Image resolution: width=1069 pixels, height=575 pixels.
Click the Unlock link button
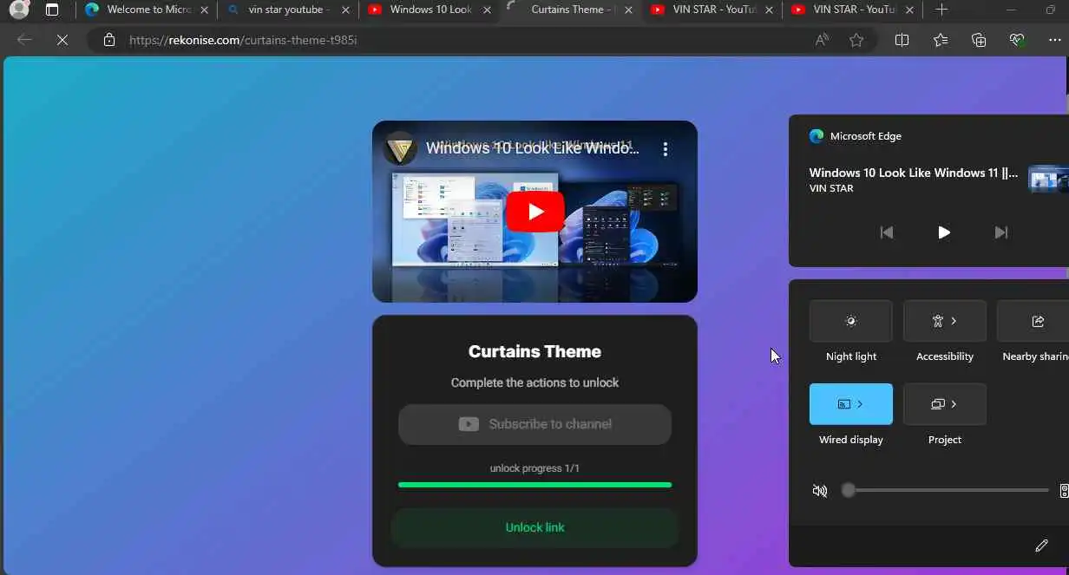[x=534, y=527]
